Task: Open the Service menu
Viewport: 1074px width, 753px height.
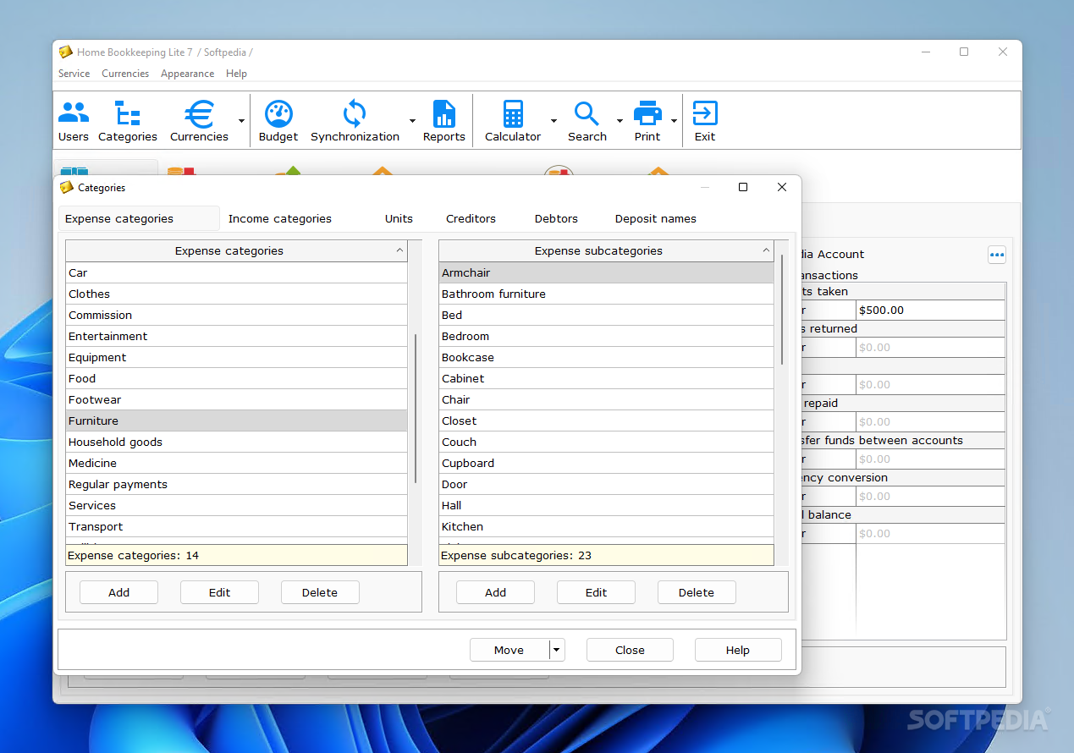Action: tap(74, 74)
